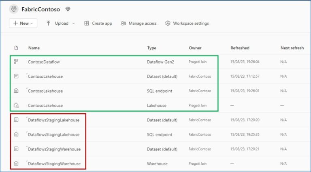This screenshot has height=172, width=311.
Task: Click refreshed time 15/08/23, 17:12:57
Action: [245, 76]
